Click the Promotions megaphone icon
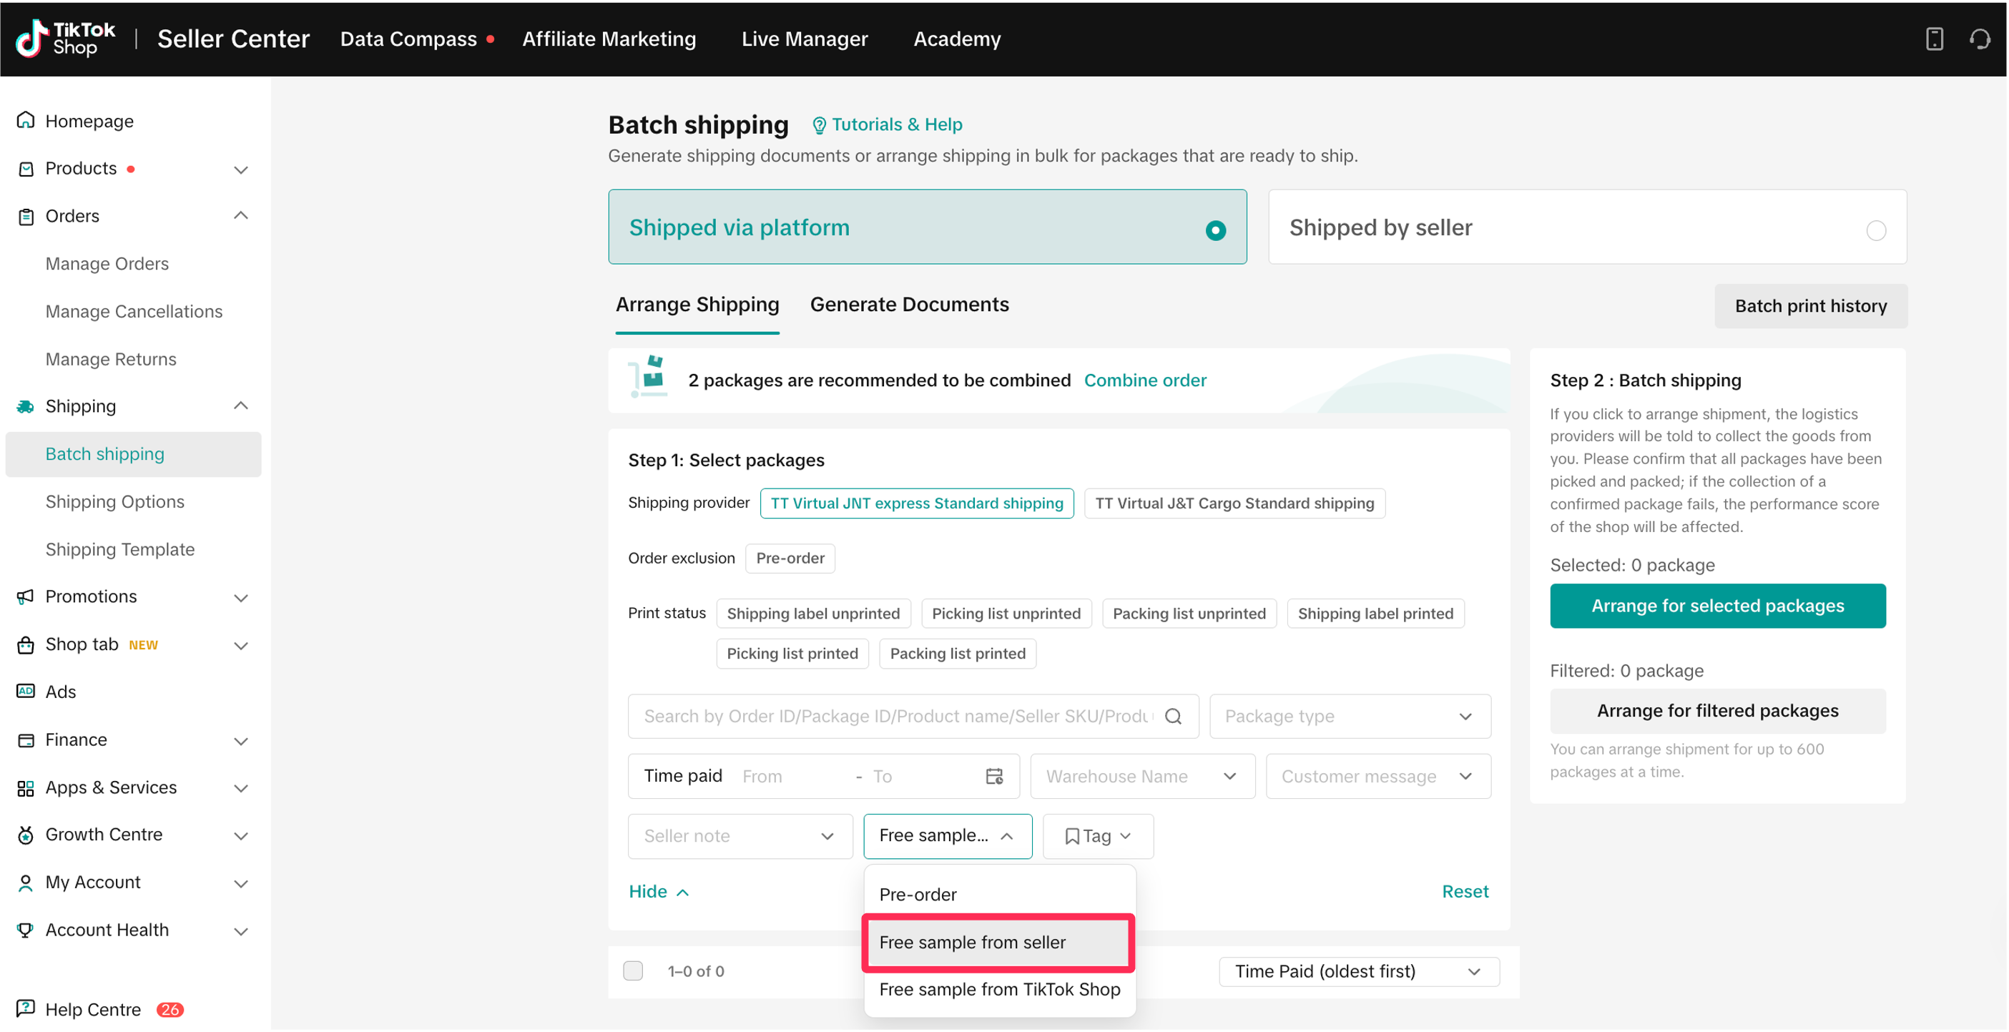Image resolution: width=2009 pixels, height=1032 pixels. pyautogui.click(x=26, y=596)
